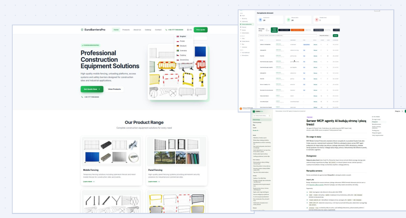The image size is (406, 218).
Task: Click the docs knowledge base search field
Action: [x=262, y=116]
